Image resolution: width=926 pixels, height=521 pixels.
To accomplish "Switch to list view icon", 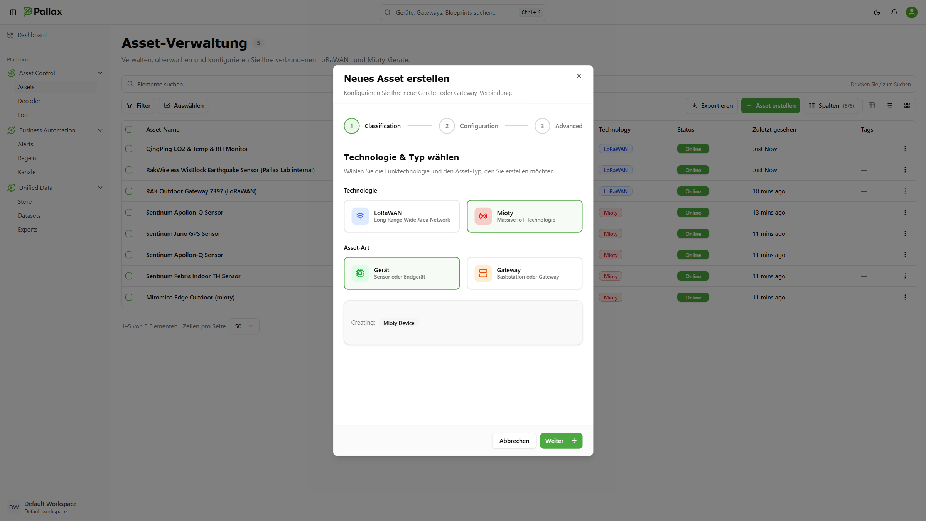I will click(889, 105).
